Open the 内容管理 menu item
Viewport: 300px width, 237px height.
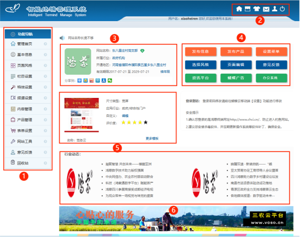tap(28, 109)
